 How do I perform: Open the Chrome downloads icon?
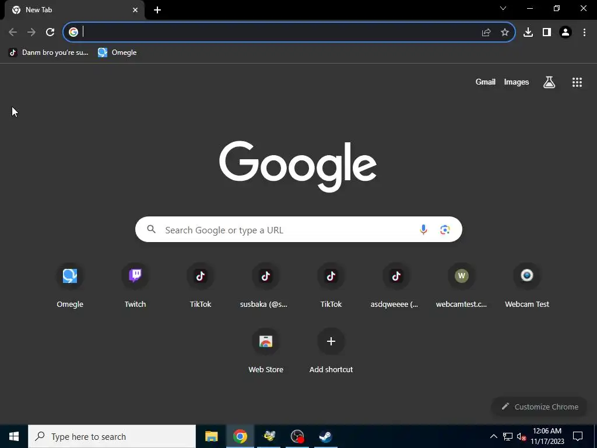[x=528, y=33]
